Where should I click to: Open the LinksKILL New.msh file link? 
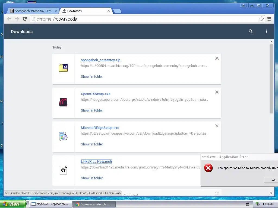click(96, 161)
